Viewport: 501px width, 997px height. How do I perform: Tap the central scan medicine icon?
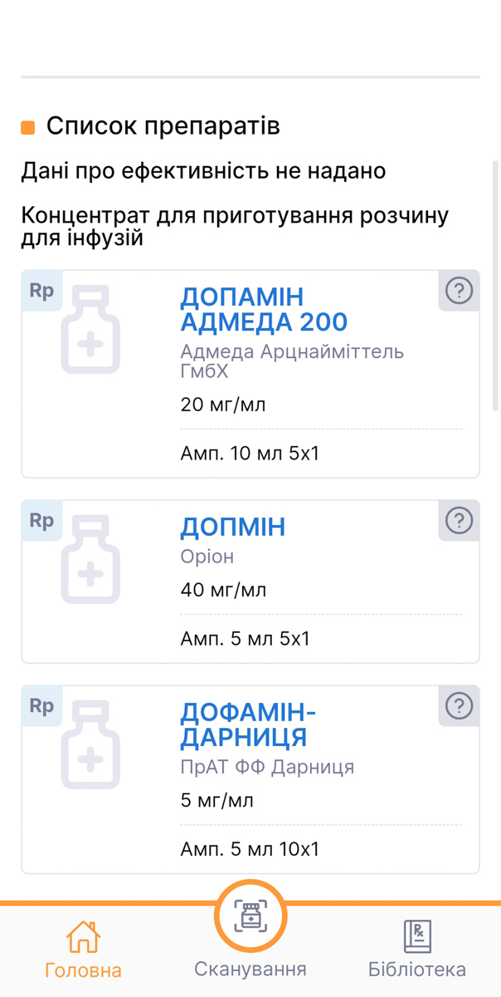click(x=250, y=917)
